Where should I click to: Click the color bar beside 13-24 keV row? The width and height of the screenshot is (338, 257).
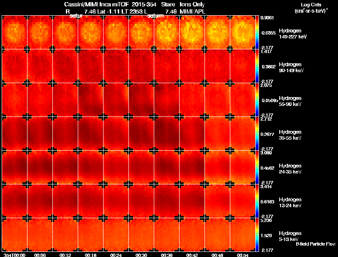(x=257, y=201)
